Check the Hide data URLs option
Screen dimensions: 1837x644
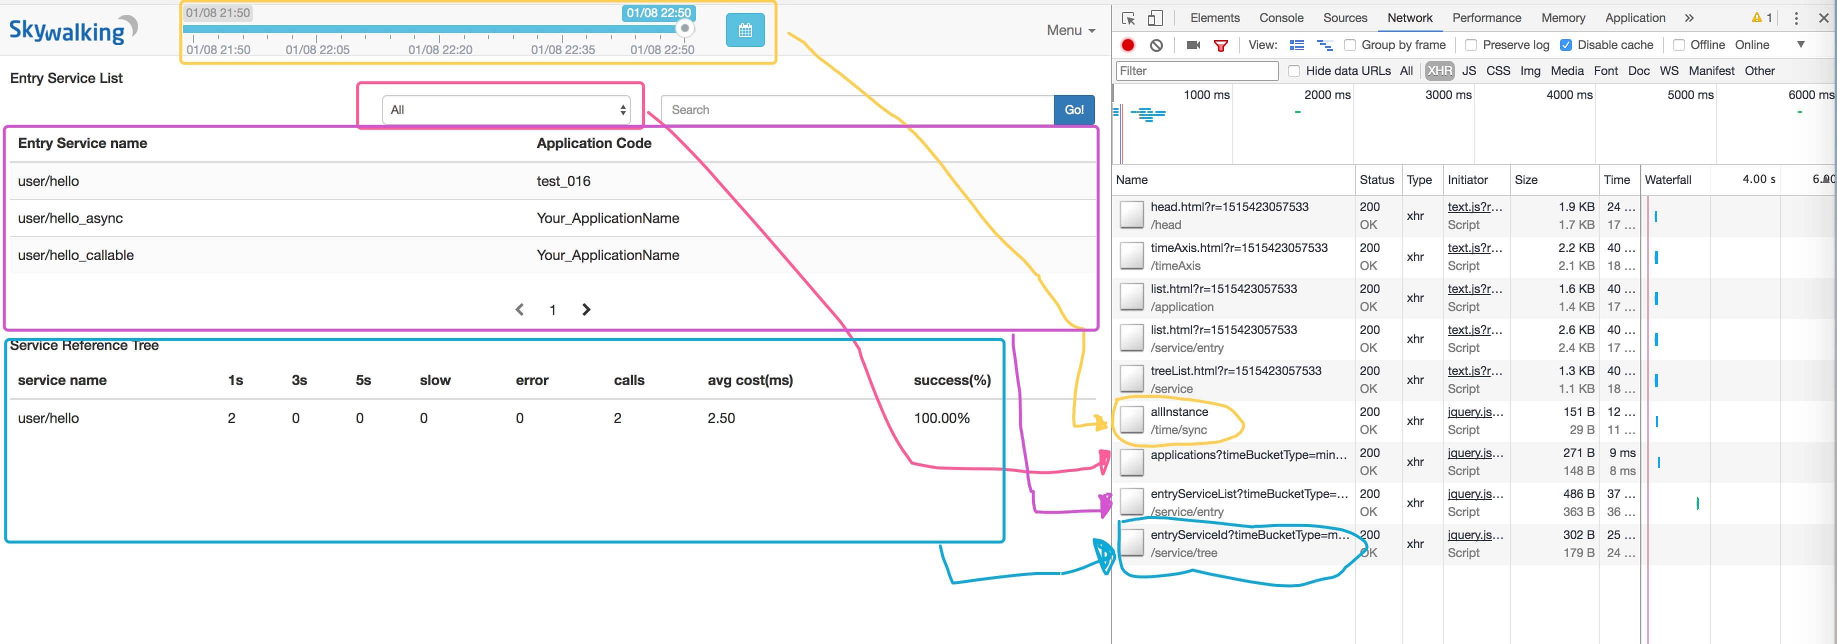pyautogui.click(x=1293, y=70)
